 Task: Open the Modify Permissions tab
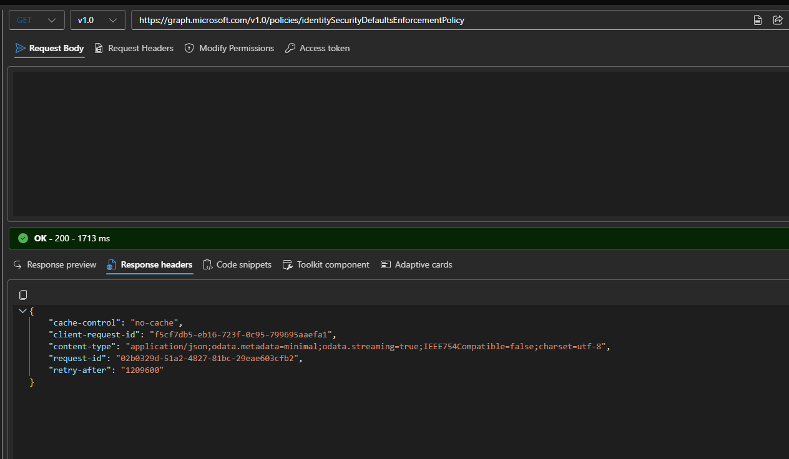(229, 48)
